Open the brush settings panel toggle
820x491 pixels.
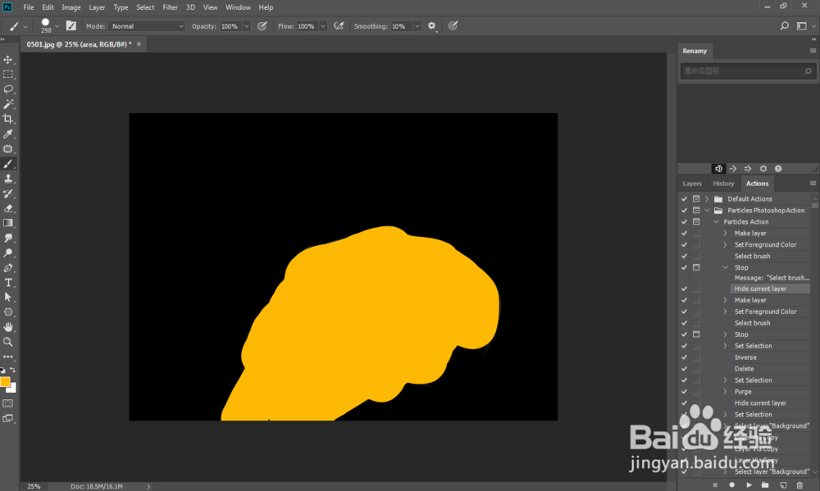coord(71,25)
